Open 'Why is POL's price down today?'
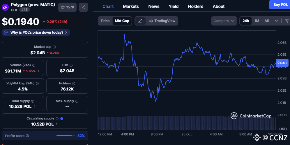Viewport: 290px width, 145px height. tap(36, 32)
